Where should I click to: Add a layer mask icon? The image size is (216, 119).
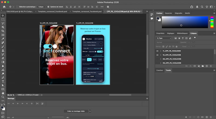point(194,66)
